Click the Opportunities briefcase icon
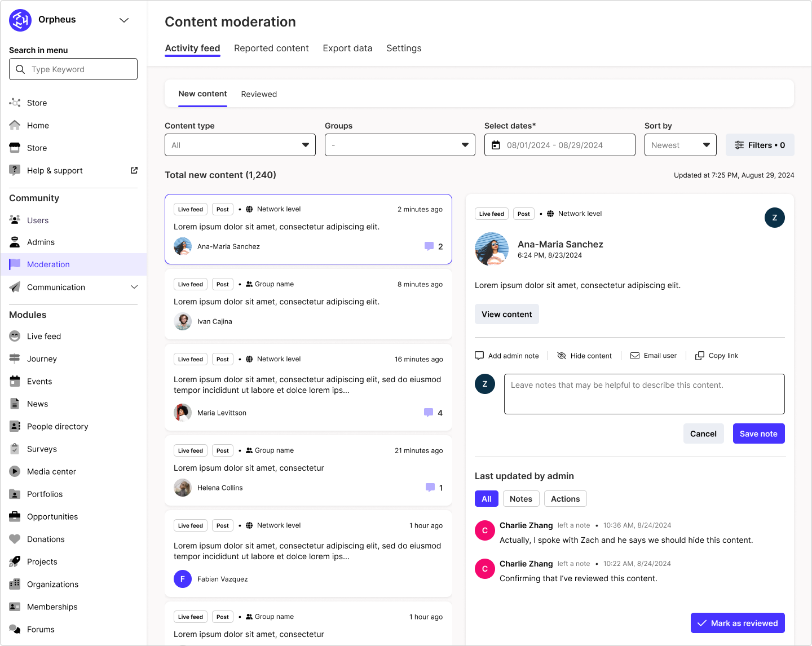The height and width of the screenshot is (646, 812). [15, 516]
